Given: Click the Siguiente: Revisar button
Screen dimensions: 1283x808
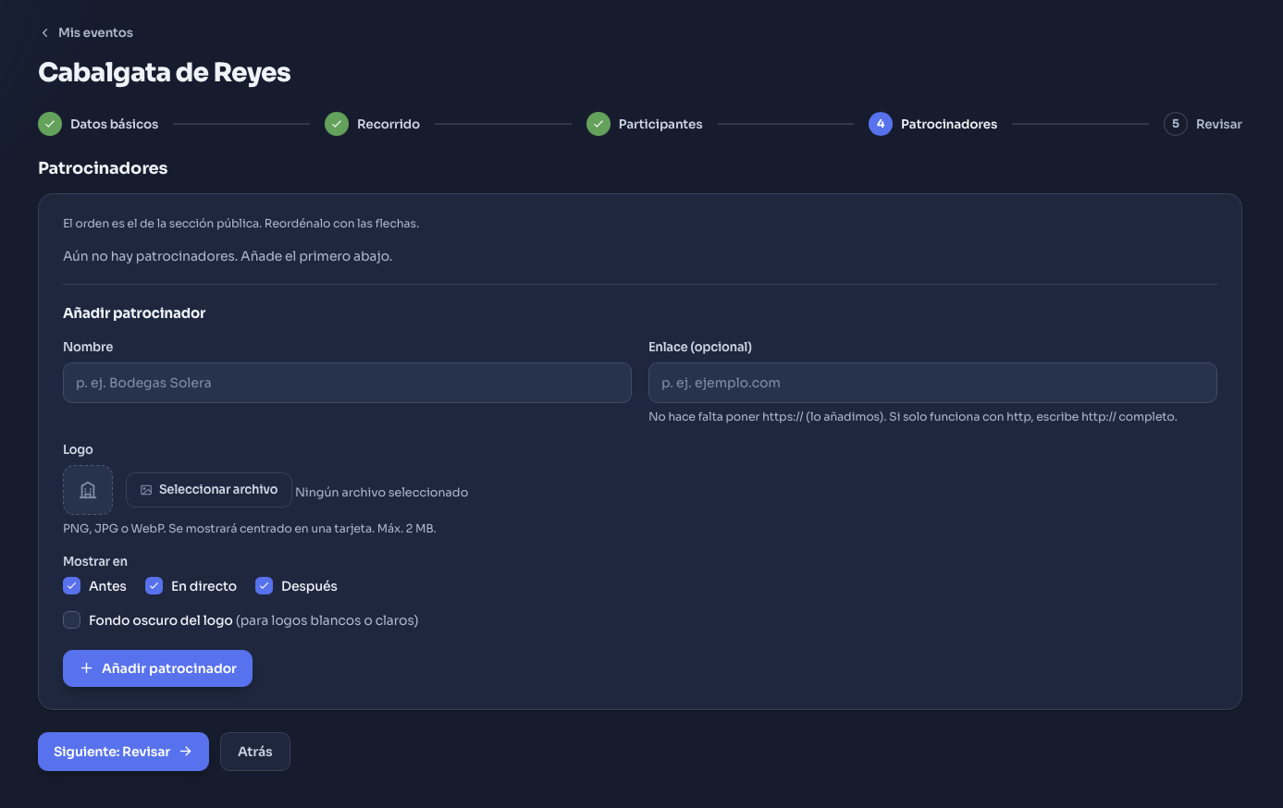Looking at the screenshot, I should 123,752.
